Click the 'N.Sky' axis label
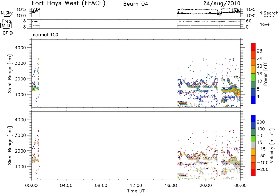Screen dimensions: 278x193 (x=7, y=13)
